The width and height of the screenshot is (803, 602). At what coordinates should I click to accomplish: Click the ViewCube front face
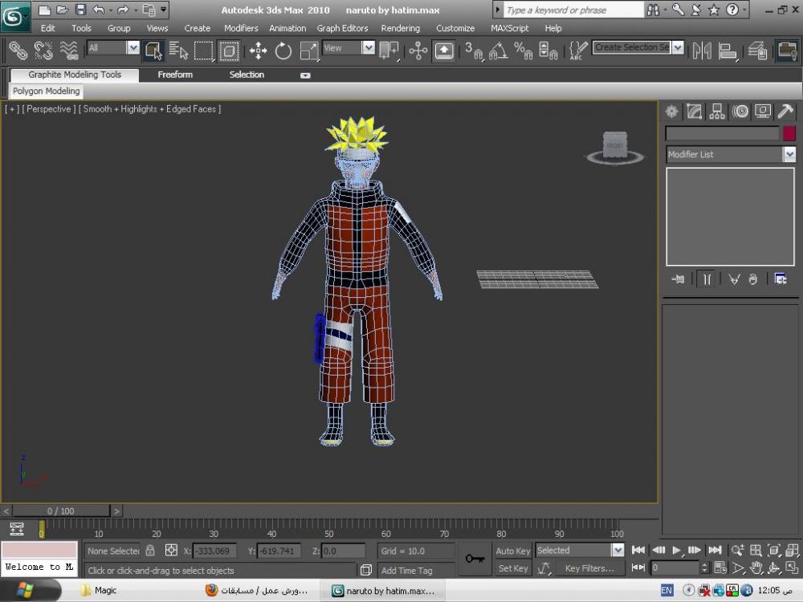coord(614,146)
